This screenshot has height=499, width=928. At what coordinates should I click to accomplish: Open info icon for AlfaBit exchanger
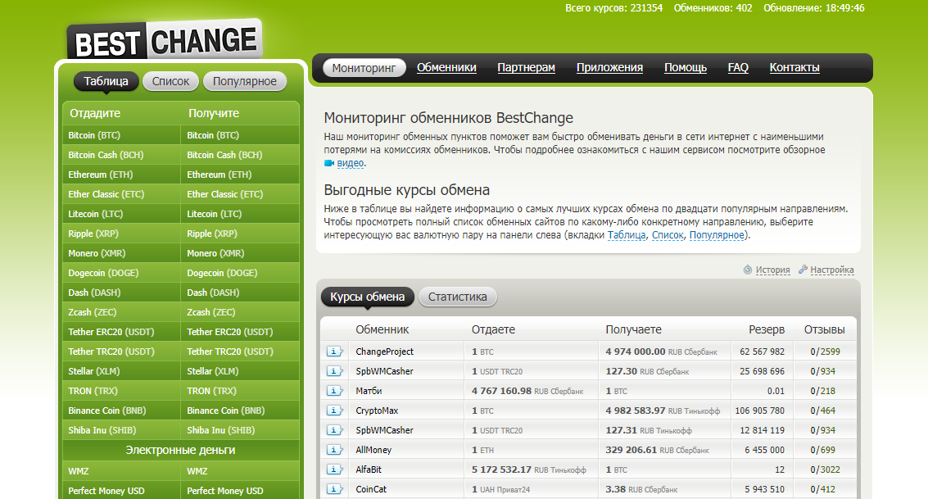tap(334, 470)
